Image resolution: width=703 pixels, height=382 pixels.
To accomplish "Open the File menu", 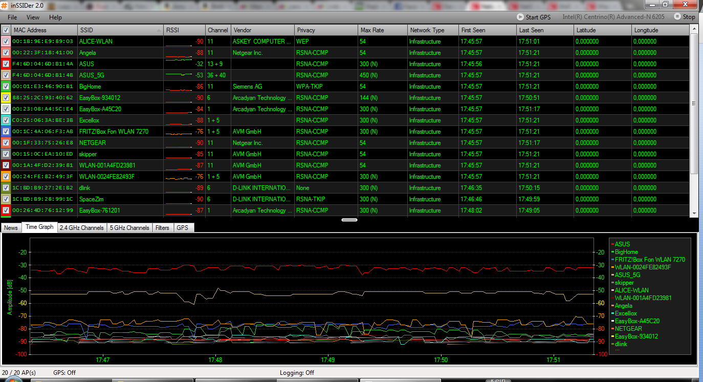I will click(12, 17).
